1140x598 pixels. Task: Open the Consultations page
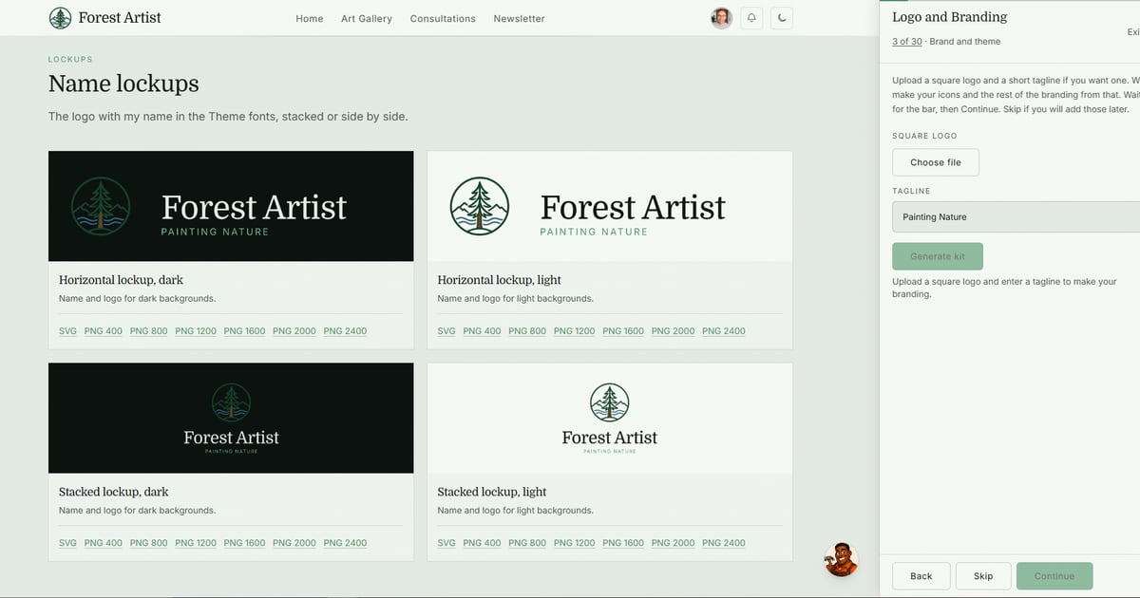[443, 18]
